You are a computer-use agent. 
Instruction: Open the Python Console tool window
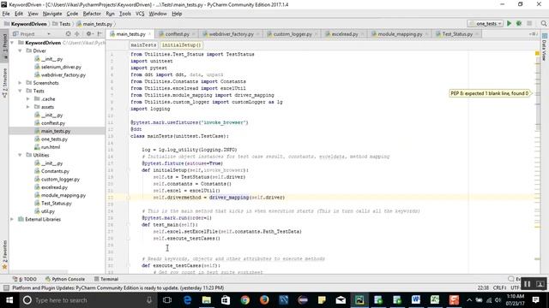tap(65, 279)
